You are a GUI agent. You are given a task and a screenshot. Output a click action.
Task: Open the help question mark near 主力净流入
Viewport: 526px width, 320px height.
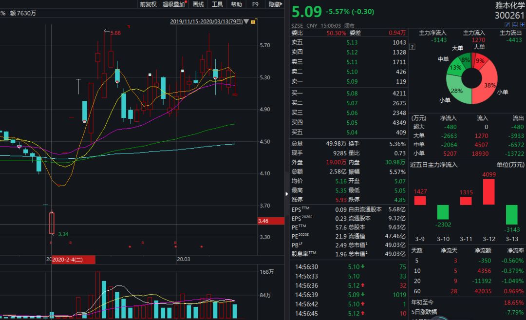412,46
